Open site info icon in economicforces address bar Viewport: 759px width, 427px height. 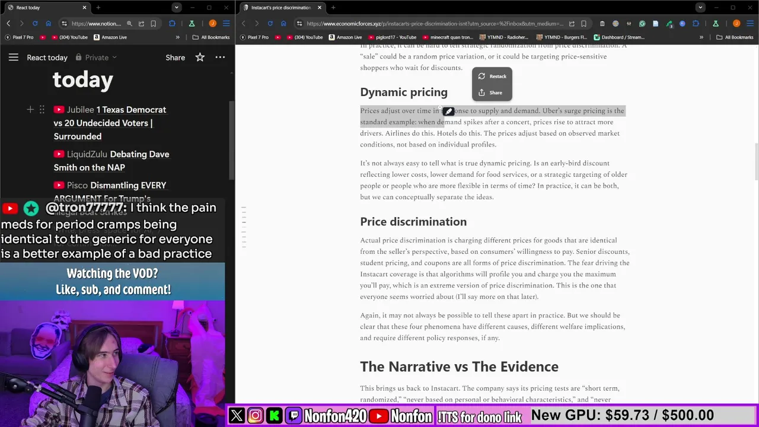(x=299, y=24)
